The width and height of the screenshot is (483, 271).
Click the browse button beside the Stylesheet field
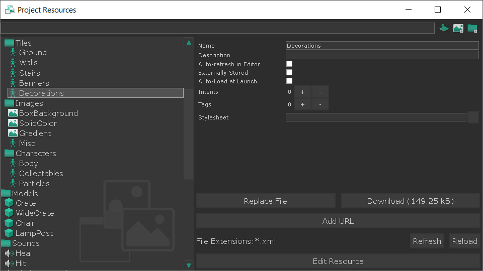click(473, 117)
